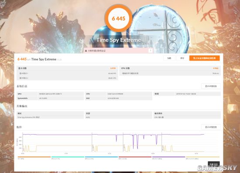Open the question mark help in validation banner

pos(151,51)
